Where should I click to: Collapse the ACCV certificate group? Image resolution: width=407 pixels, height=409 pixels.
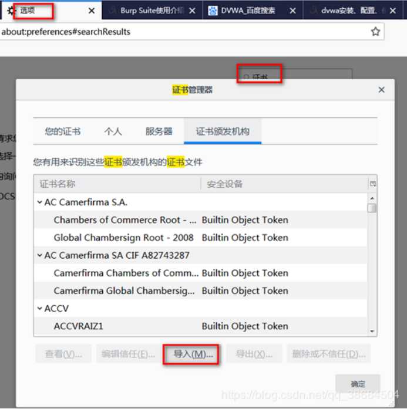click(x=40, y=308)
